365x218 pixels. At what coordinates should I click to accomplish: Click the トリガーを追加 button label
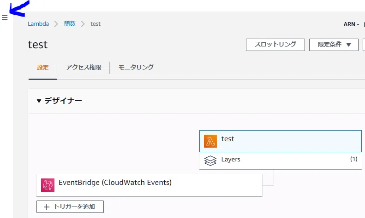74,207
